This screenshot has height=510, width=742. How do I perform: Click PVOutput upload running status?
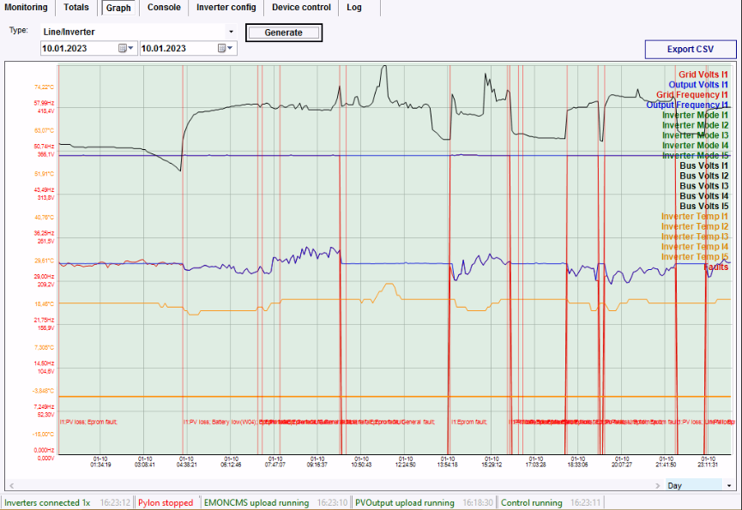click(405, 502)
